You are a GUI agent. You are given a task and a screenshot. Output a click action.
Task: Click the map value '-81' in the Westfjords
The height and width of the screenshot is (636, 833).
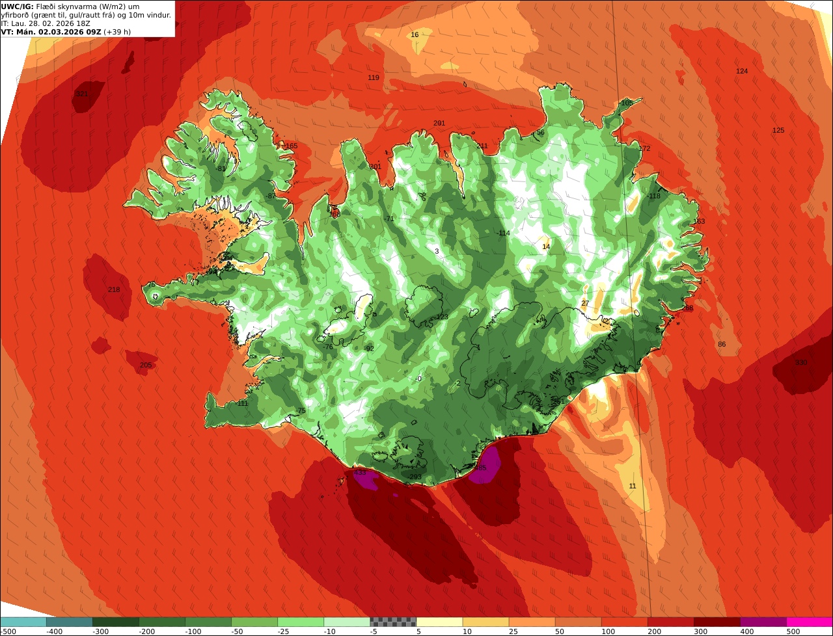click(x=221, y=169)
